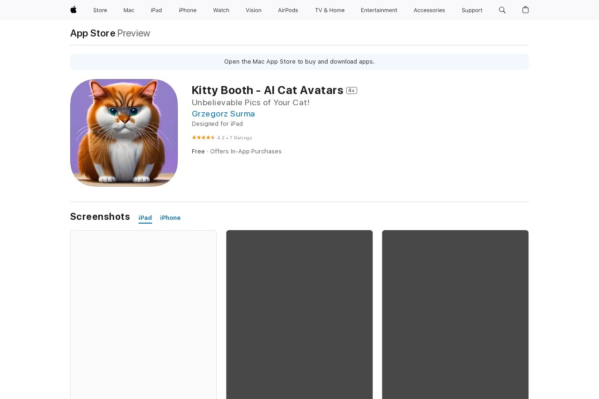Click the middle dark screenshot thumbnail

click(299, 314)
